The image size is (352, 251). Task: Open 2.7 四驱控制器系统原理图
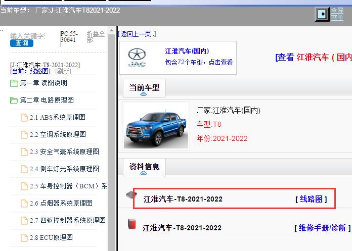[68, 220]
